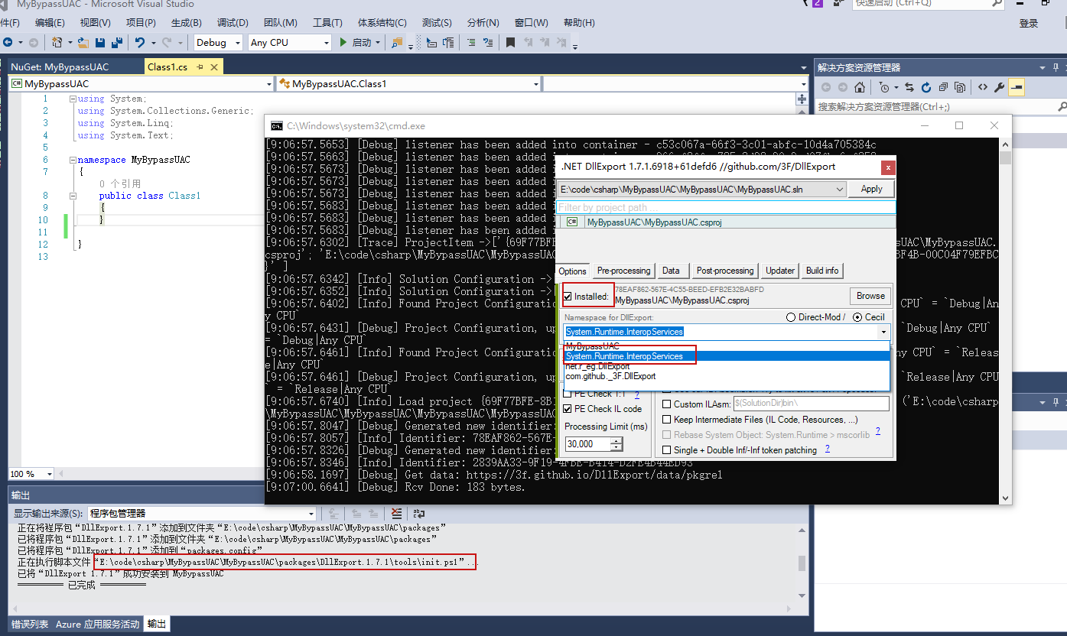The height and width of the screenshot is (636, 1067).
Task: Click the Save single-disk icon
Action: 102,43
